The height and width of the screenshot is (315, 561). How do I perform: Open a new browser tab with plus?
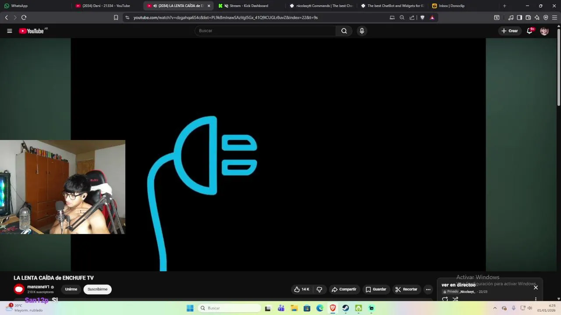pos(504,6)
